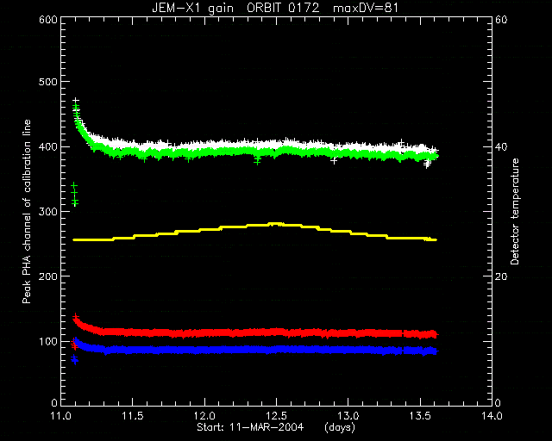Image resolution: width=552 pixels, height=441 pixels.
Task: Select the 'maxDV=81' text in title
Action: point(366,8)
